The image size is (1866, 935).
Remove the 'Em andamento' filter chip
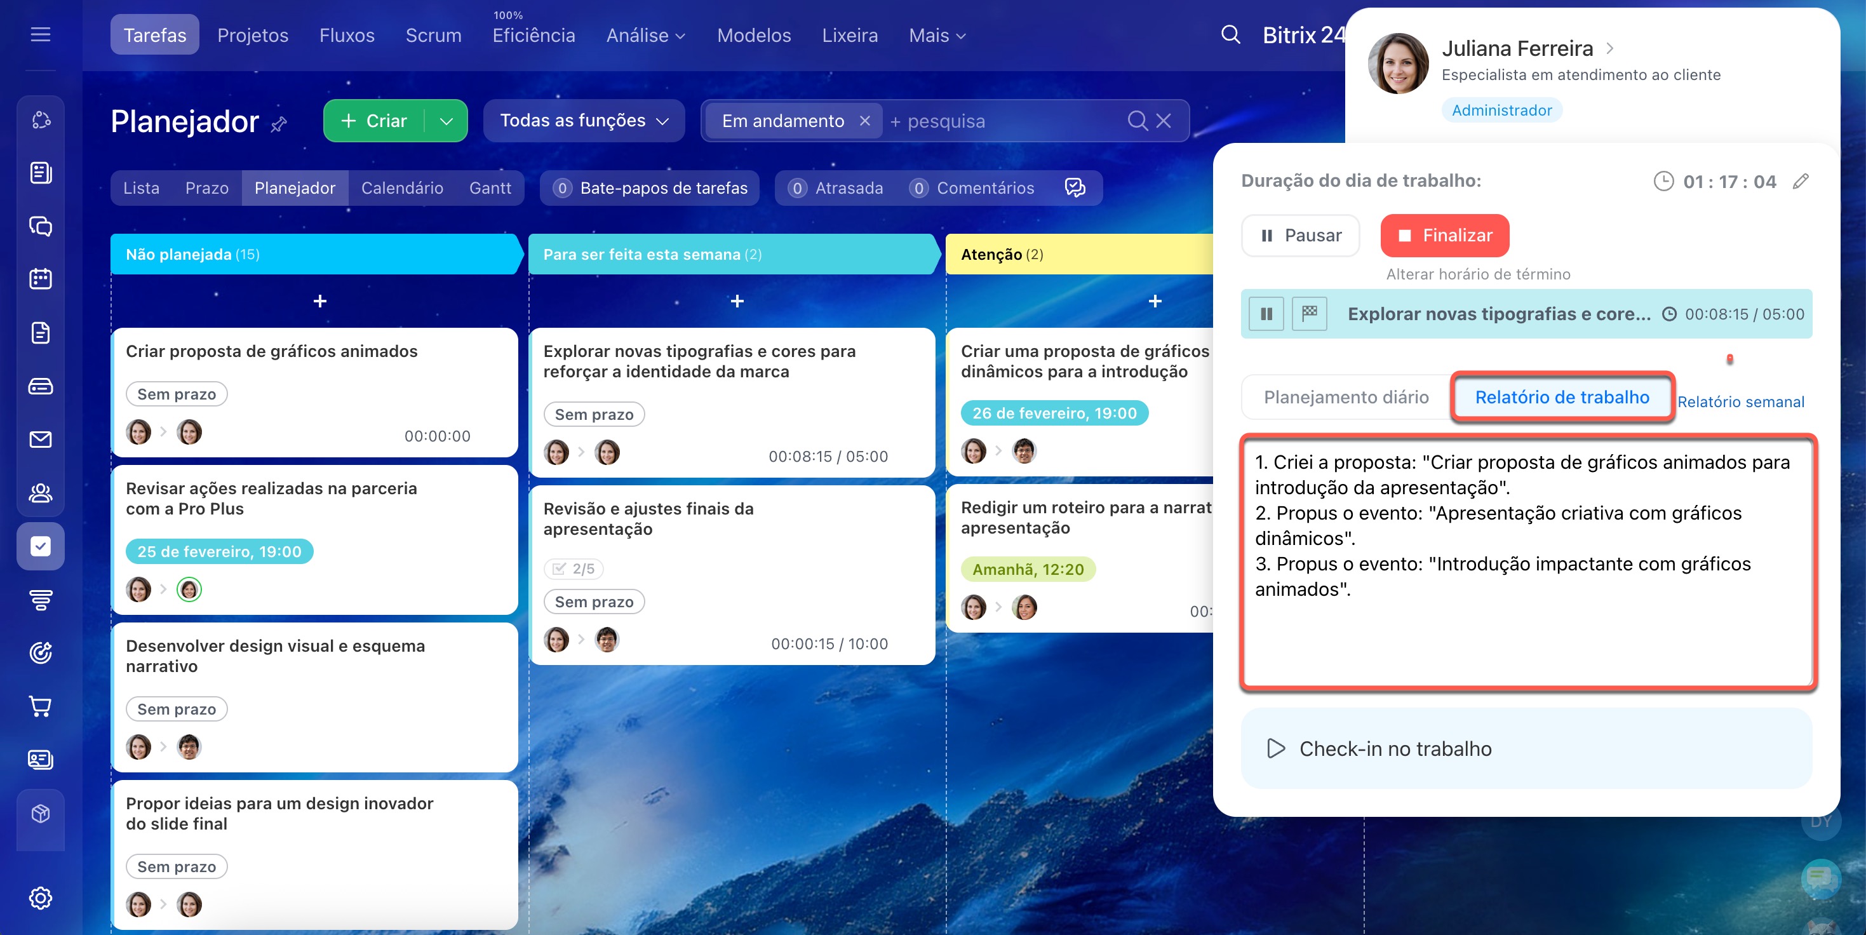point(865,121)
